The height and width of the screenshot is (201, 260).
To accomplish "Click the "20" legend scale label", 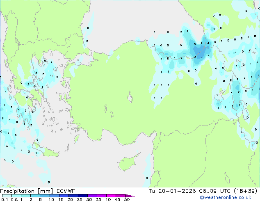I will pyautogui.click(x=70, y=199).
